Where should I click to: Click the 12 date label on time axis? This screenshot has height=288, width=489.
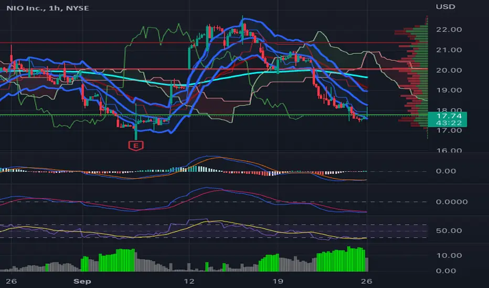pyautogui.click(x=189, y=282)
